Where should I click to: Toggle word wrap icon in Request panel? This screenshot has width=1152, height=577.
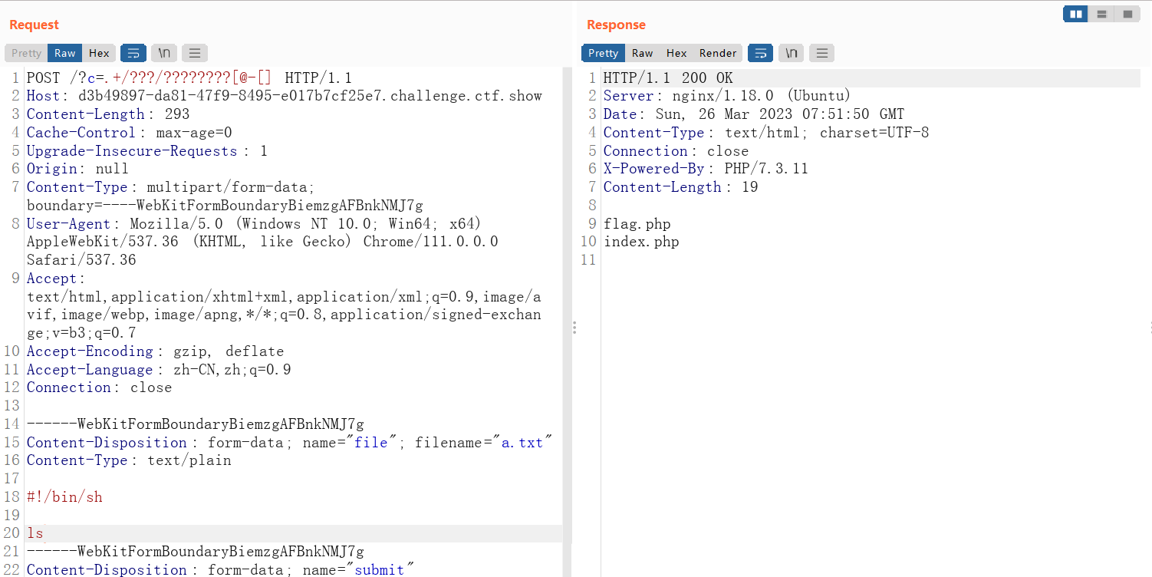[133, 53]
